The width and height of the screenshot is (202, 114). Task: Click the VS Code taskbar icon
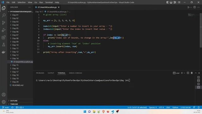(113, 111)
